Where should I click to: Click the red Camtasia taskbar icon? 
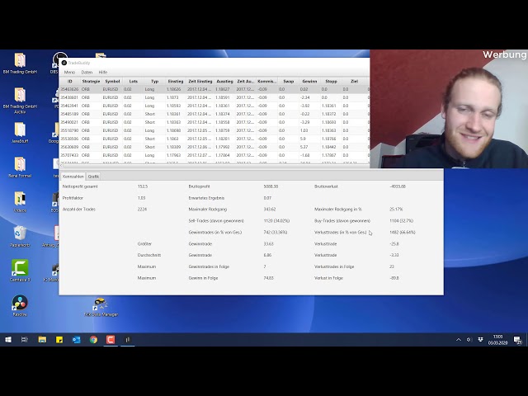click(110, 339)
